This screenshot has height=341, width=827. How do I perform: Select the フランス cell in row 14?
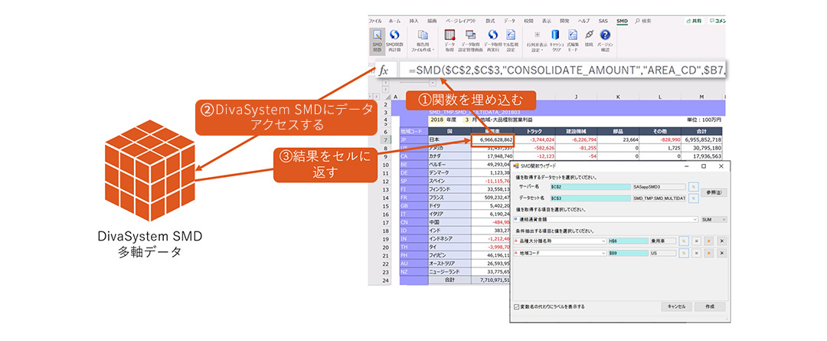449,198
